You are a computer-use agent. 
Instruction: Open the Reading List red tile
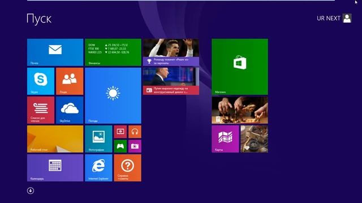[41, 110]
